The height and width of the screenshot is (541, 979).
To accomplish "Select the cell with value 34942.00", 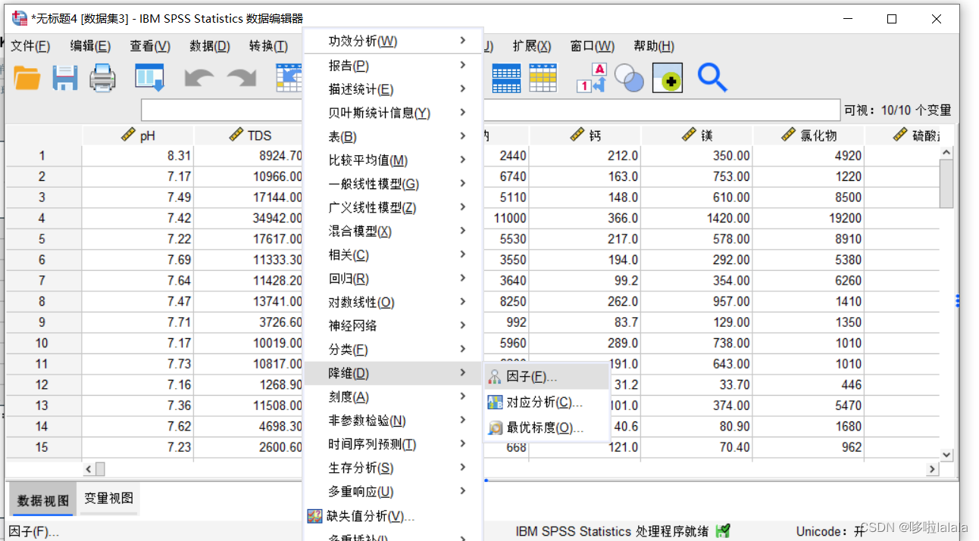I will pos(249,218).
